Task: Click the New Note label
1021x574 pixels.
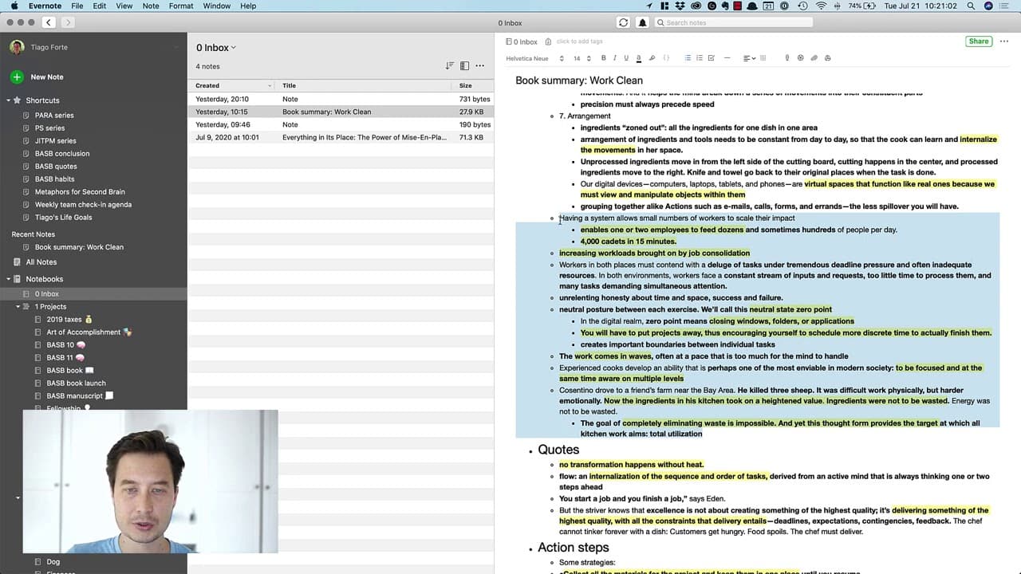Action: click(x=47, y=77)
